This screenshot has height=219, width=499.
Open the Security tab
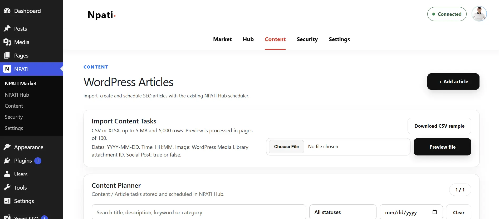pos(307,39)
